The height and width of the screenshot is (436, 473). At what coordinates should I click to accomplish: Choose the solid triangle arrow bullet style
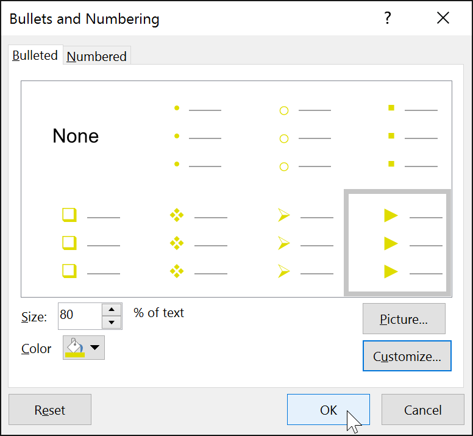(x=397, y=243)
